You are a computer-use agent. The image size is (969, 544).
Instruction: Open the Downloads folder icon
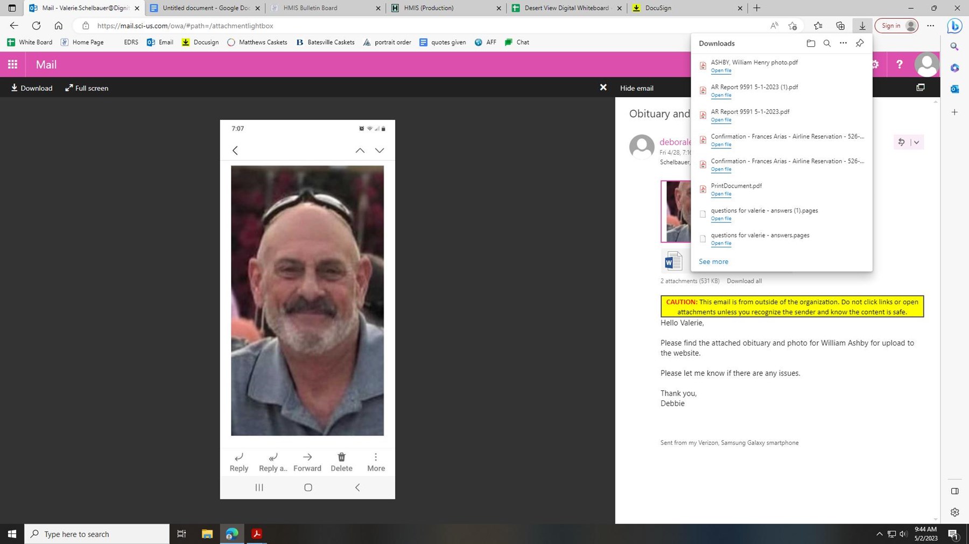pos(811,44)
